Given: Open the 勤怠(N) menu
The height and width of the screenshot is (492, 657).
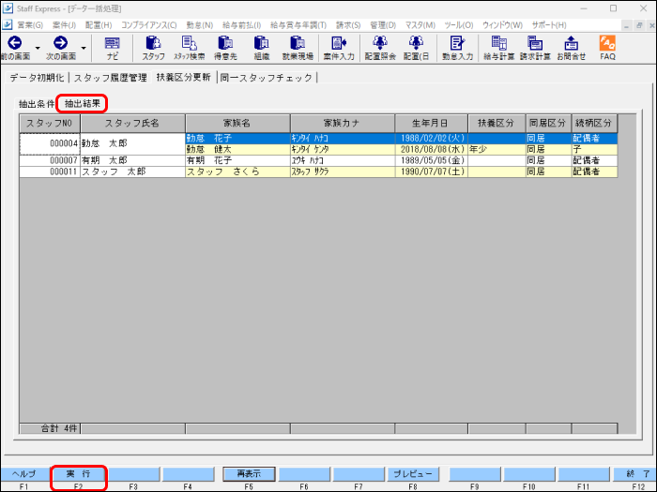Looking at the screenshot, I should [x=200, y=25].
